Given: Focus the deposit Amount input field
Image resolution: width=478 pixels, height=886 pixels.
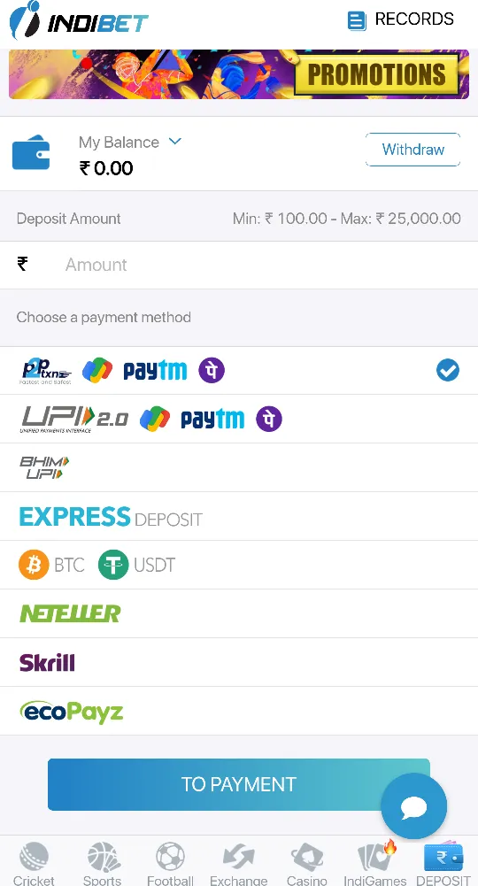Looking at the screenshot, I should (239, 265).
